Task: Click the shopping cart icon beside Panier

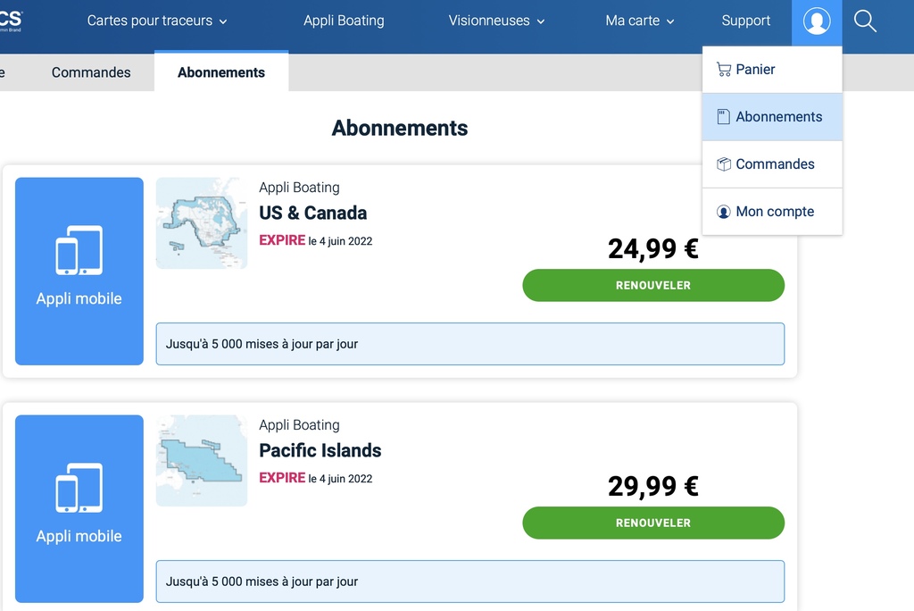Action: pyautogui.click(x=723, y=70)
